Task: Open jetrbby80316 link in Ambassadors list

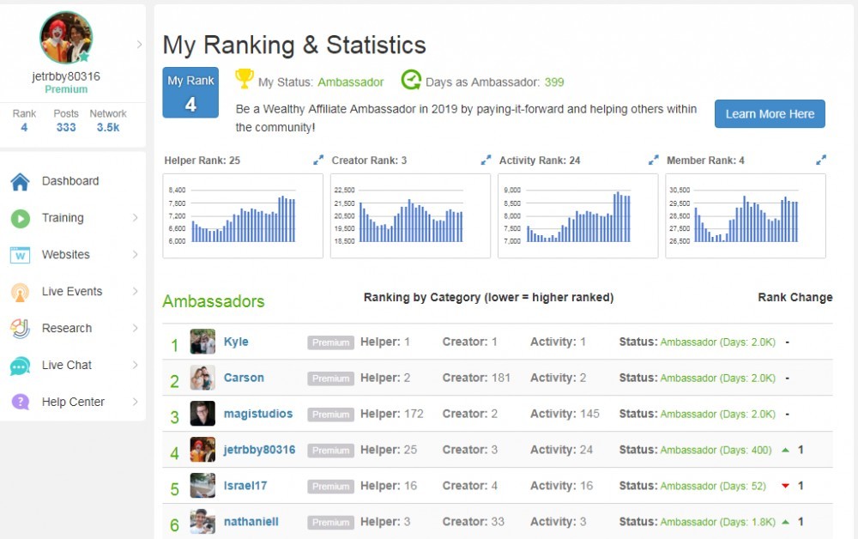Action: [259, 450]
